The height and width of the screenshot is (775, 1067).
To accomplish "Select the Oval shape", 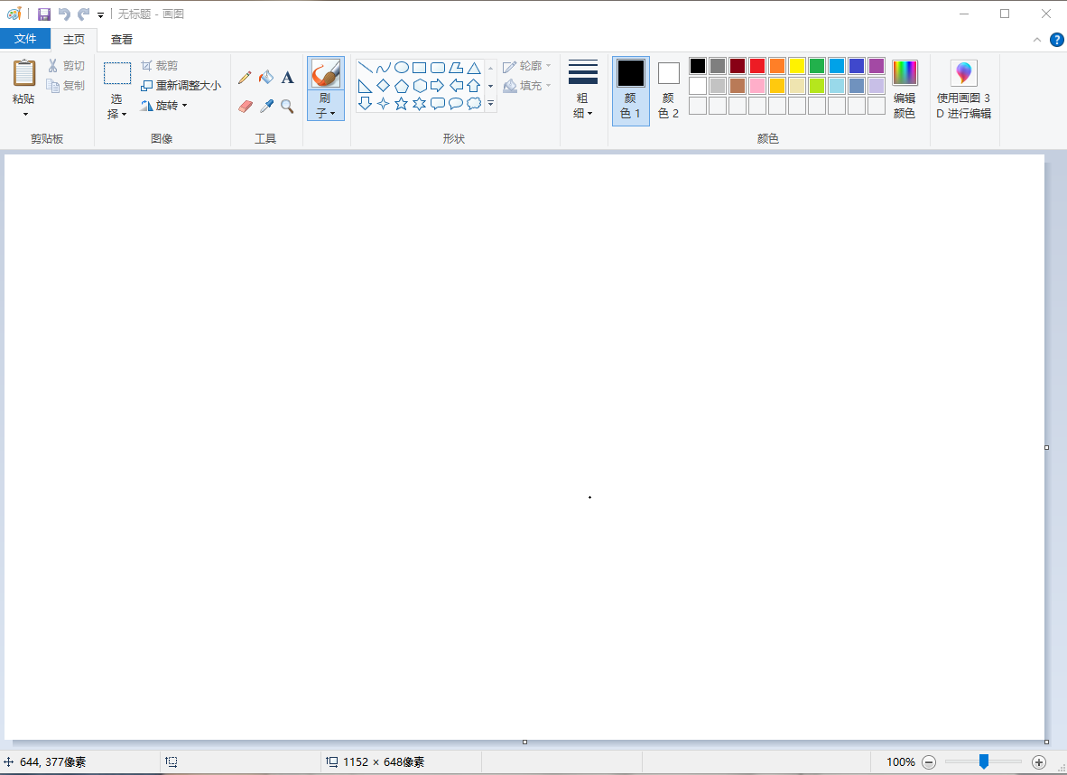I will click(x=400, y=66).
